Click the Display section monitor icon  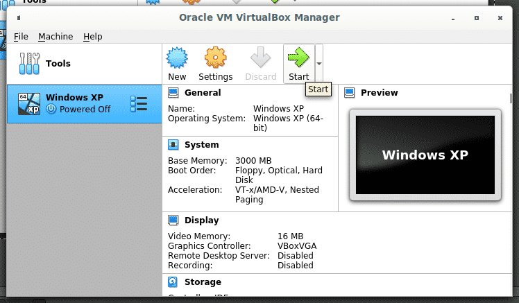tap(174, 220)
